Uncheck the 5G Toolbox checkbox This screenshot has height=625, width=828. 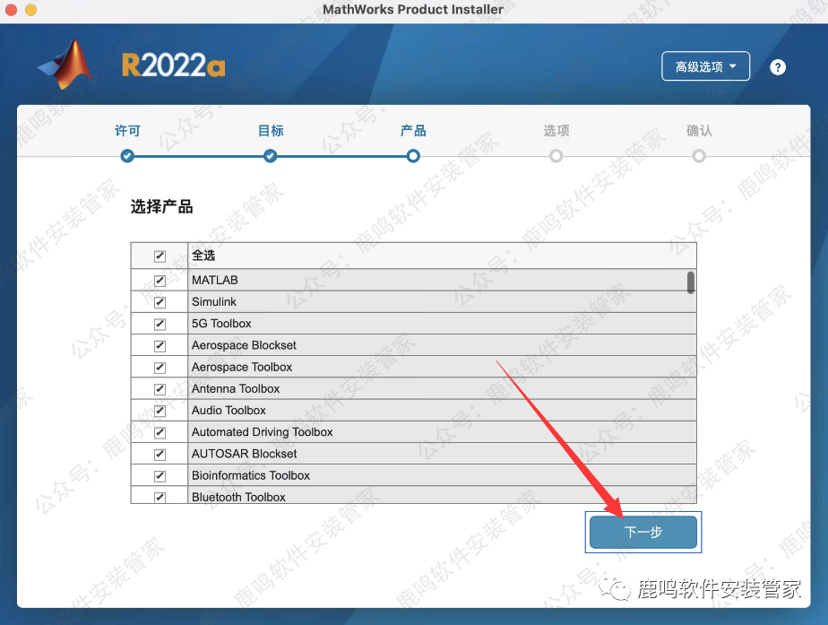(160, 324)
